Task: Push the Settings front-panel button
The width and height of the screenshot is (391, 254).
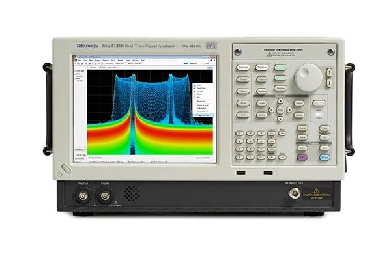Action: (261, 68)
